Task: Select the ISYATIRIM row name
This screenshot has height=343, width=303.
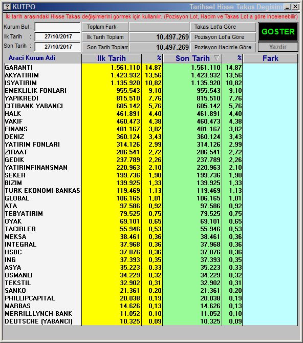Action: pos(21,83)
